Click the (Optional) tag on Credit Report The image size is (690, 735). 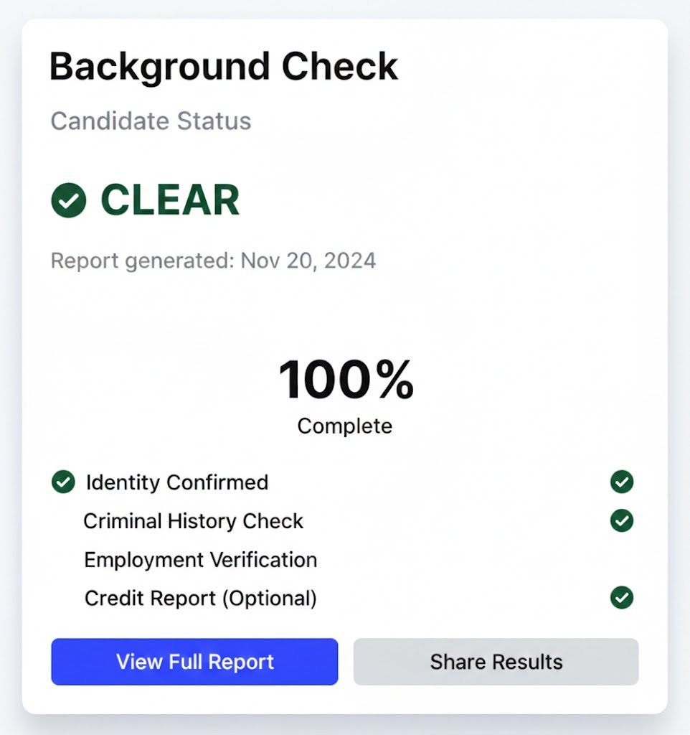pyautogui.click(x=268, y=598)
